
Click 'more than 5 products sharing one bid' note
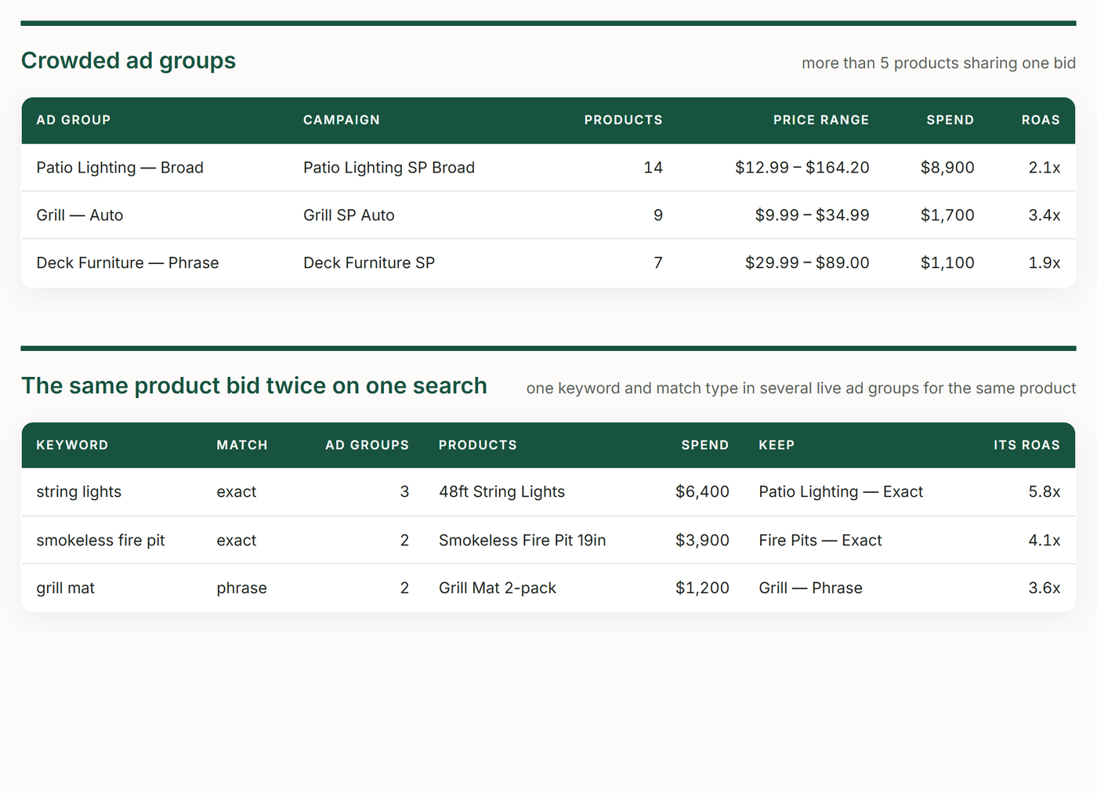939,63
